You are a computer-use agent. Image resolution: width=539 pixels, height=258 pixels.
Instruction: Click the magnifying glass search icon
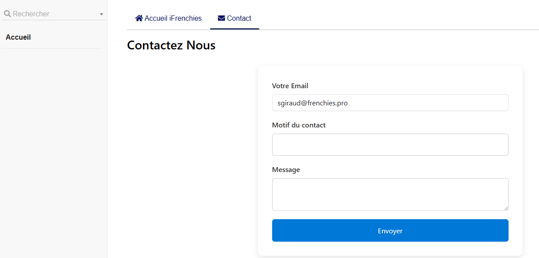coord(7,14)
